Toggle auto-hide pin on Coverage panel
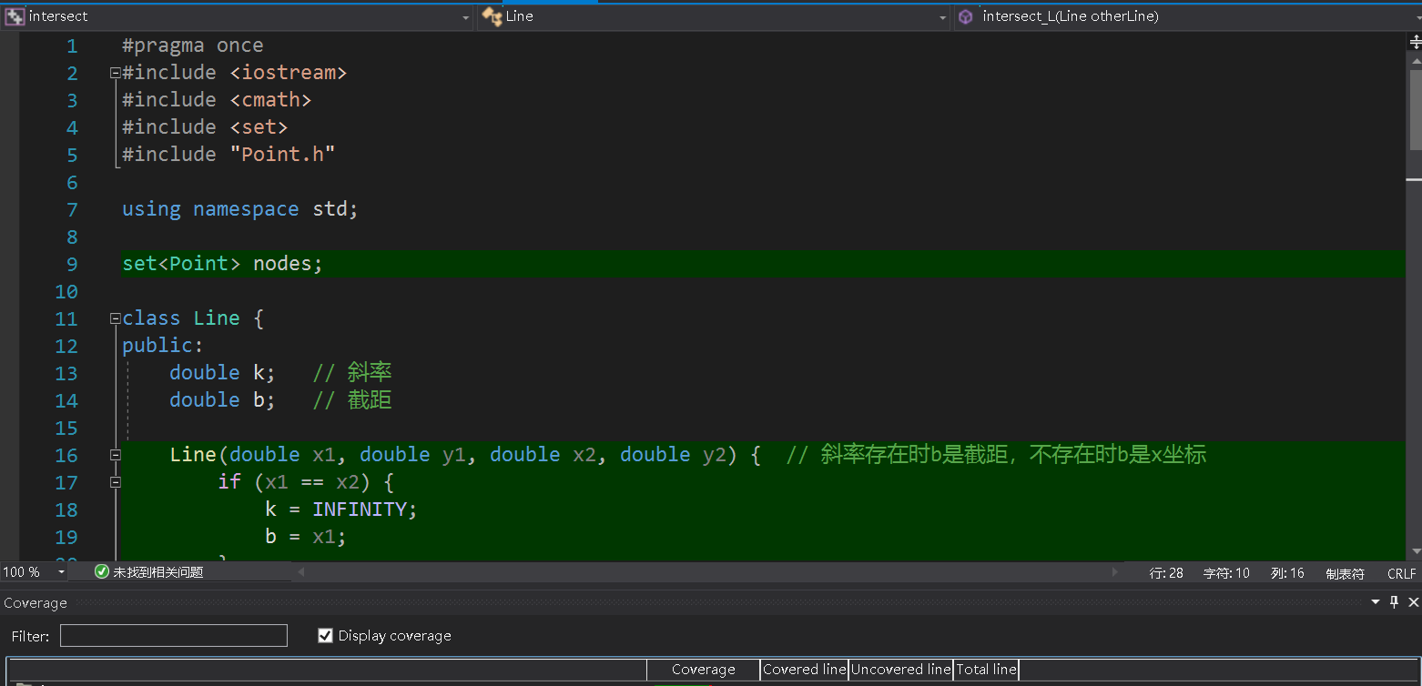Viewport: 1422px width, 686px height. coord(1394,601)
